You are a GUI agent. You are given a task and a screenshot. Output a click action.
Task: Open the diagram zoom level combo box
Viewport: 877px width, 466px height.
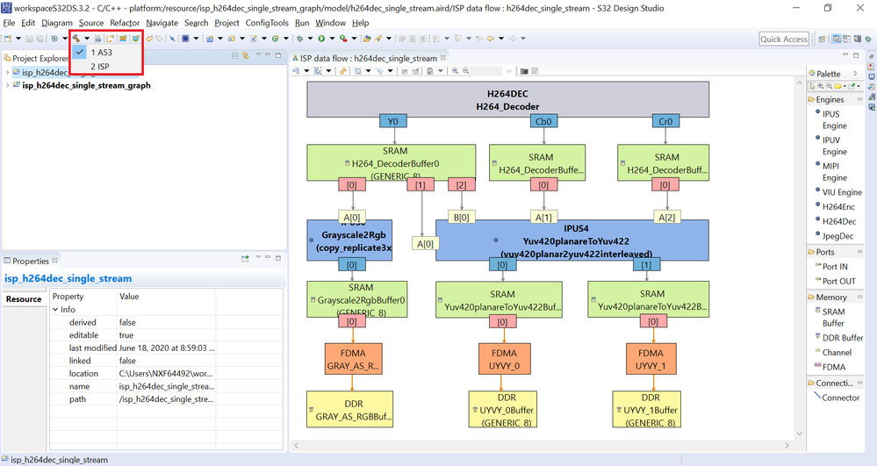pos(494,71)
